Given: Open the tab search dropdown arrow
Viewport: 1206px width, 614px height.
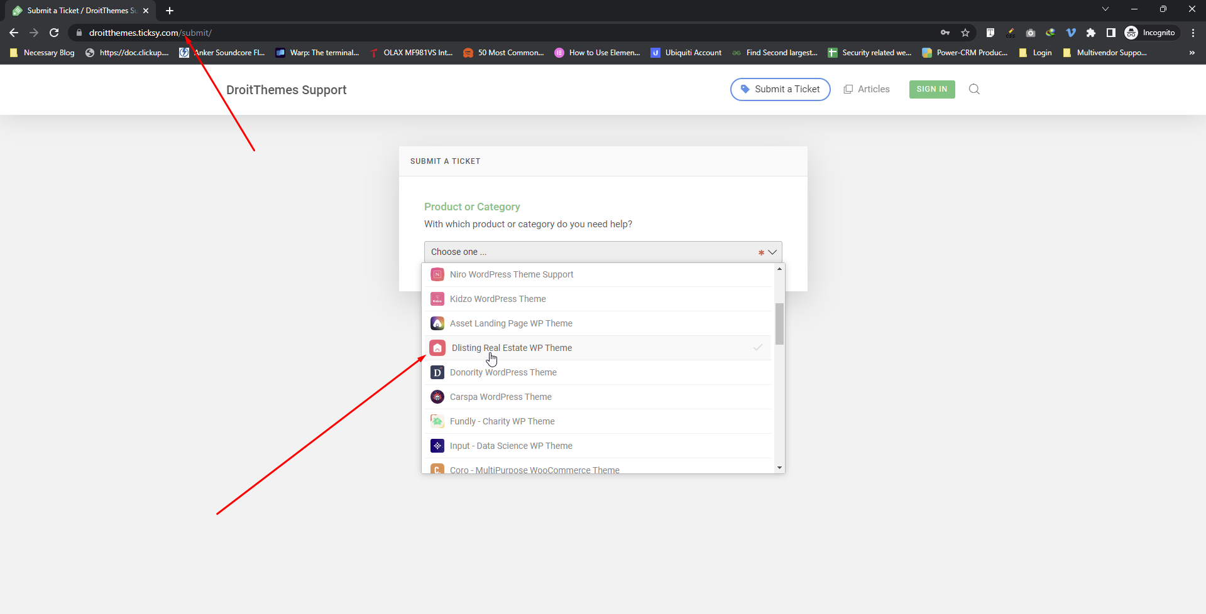Looking at the screenshot, I should 1105,9.
